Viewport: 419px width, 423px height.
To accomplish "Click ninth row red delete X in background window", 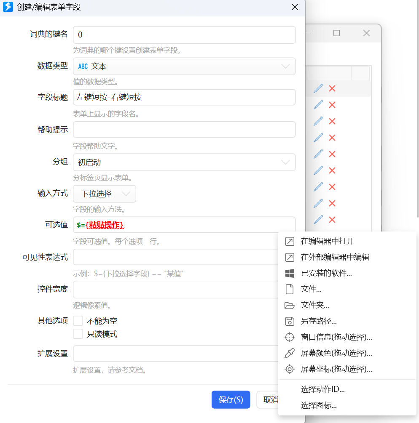I will point(332,220).
